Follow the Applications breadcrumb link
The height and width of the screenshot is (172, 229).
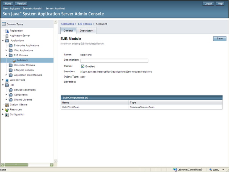tap(67, 24)
